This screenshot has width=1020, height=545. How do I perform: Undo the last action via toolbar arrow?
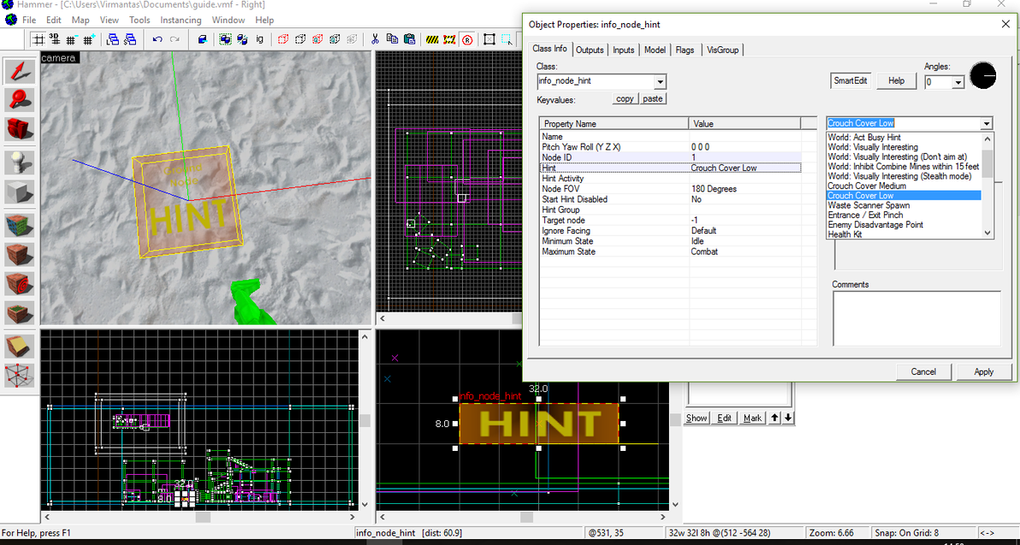(157, 39)
